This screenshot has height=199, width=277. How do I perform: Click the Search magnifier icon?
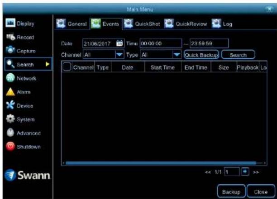10,64
